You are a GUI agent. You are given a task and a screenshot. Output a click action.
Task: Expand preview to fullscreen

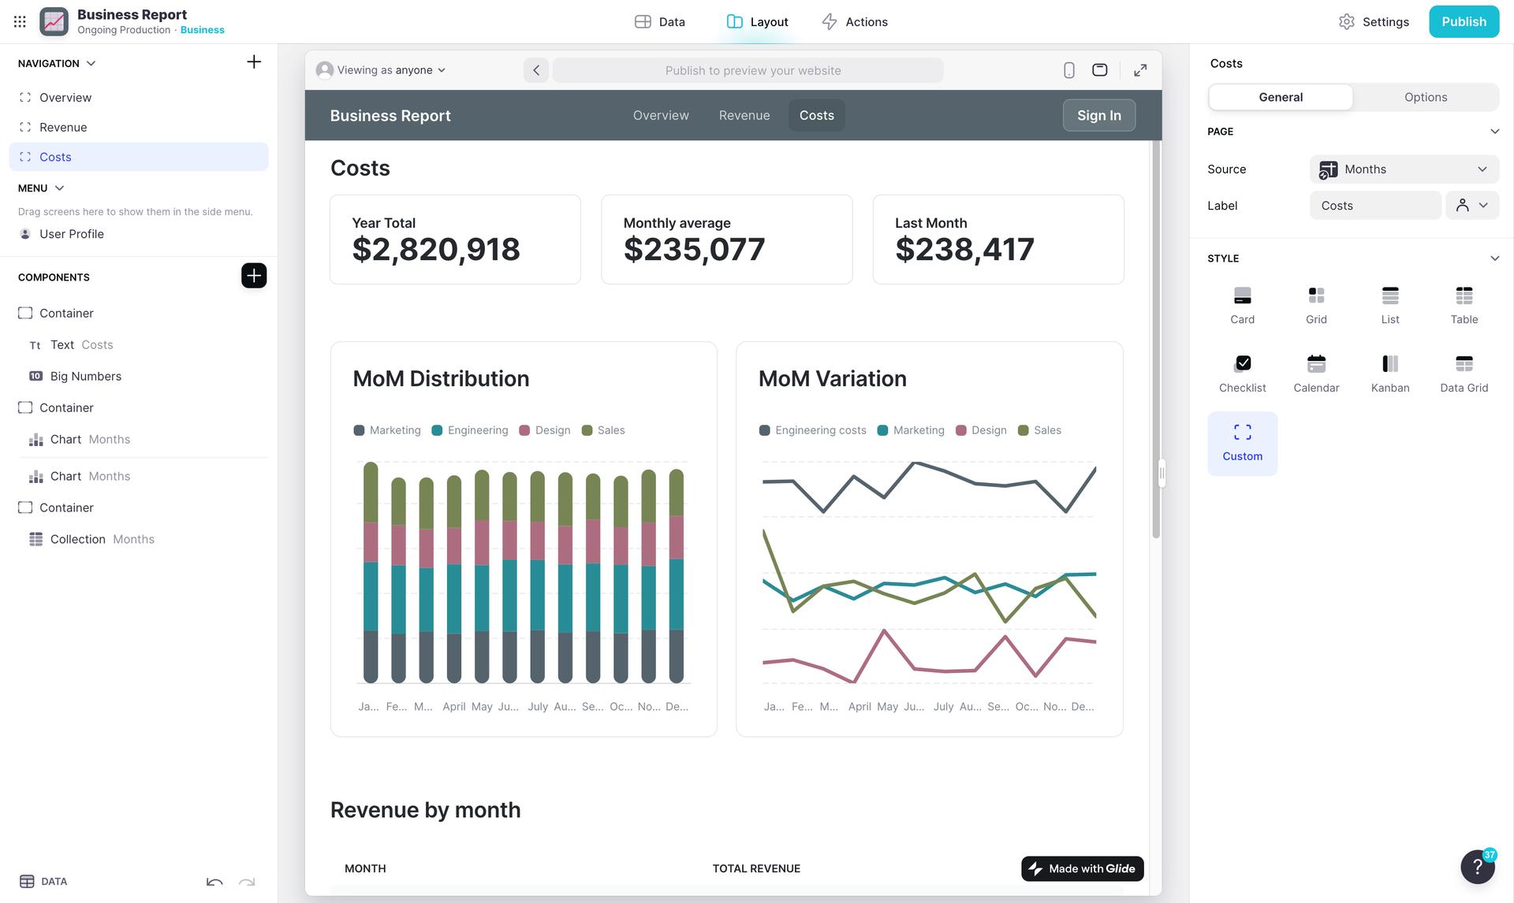click(1140, 70)
